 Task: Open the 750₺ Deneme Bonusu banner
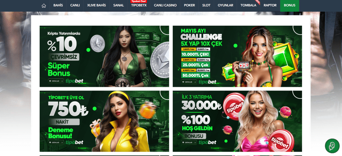[x=104, y=121]
